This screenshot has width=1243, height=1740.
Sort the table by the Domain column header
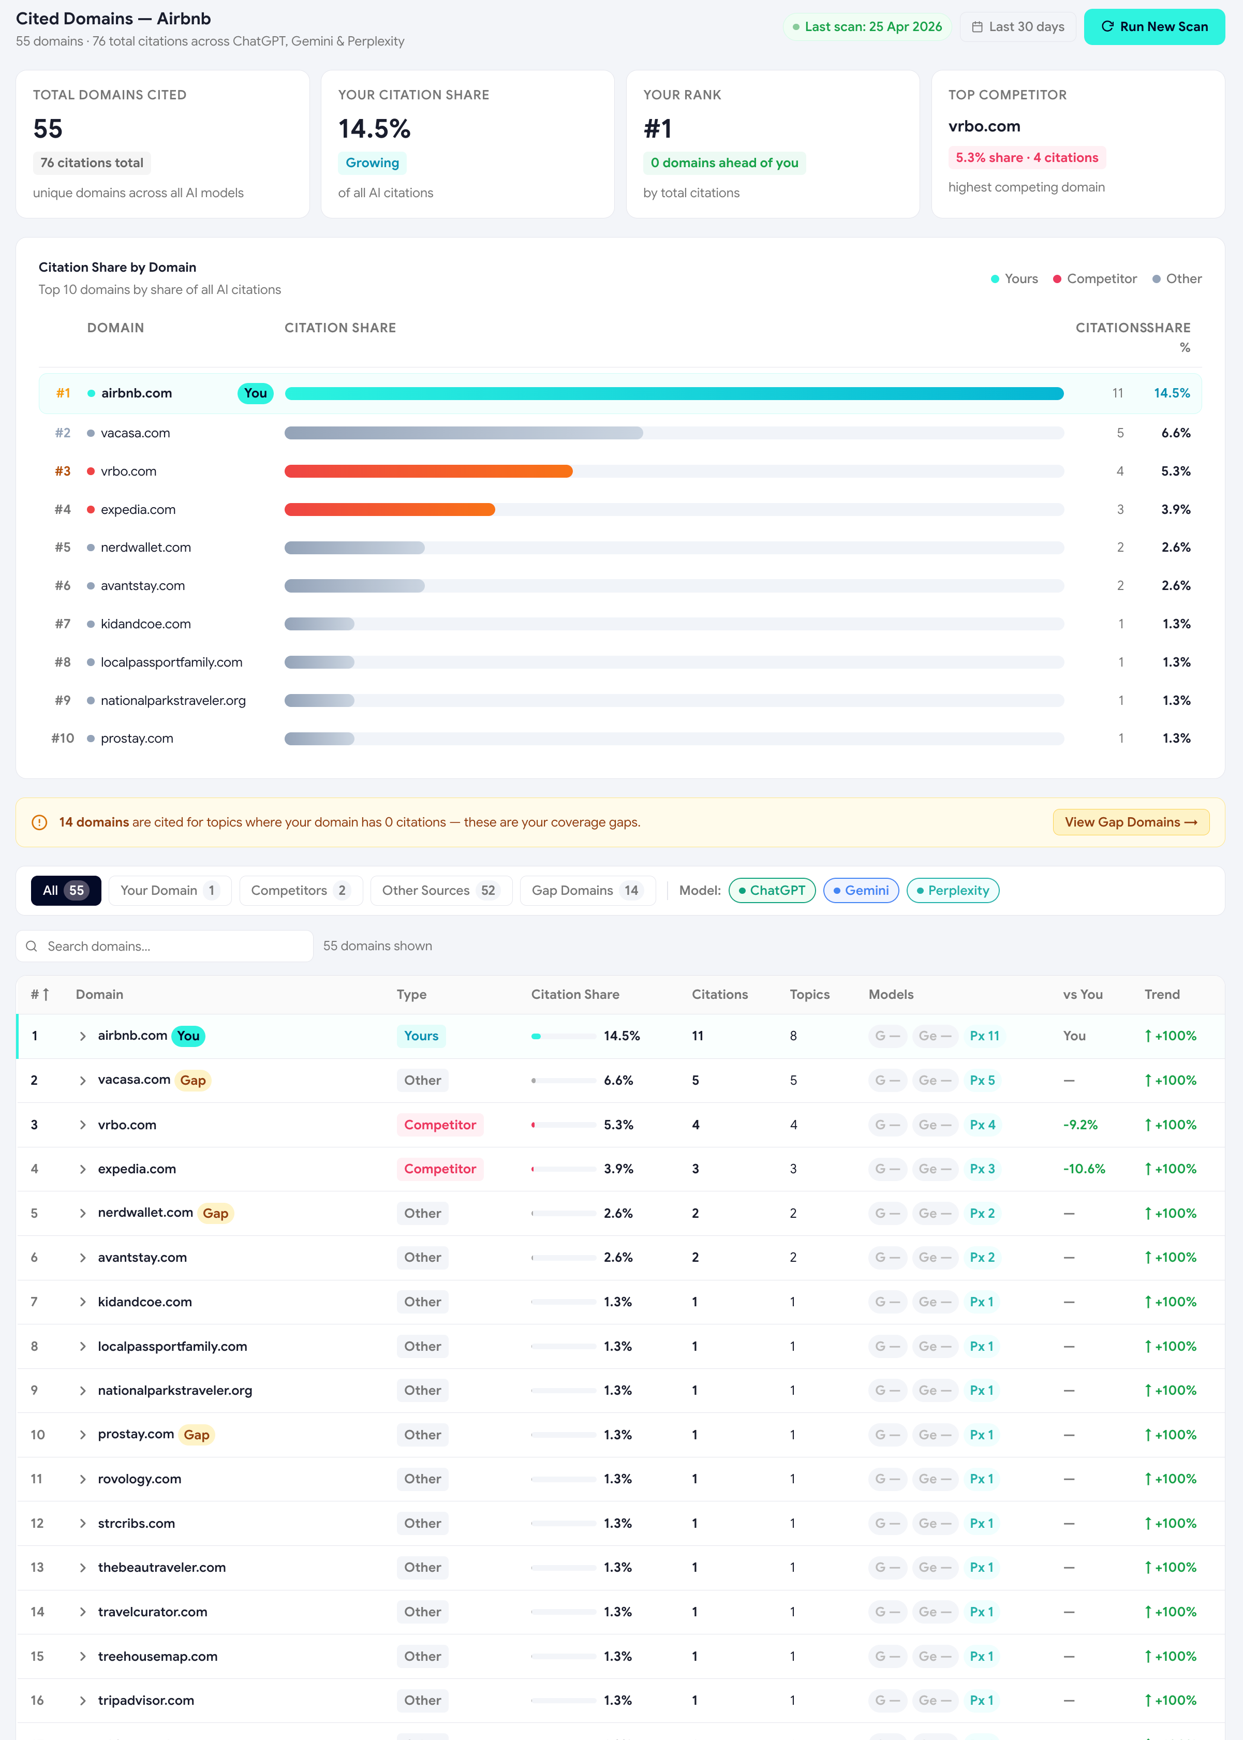(99, 994)
